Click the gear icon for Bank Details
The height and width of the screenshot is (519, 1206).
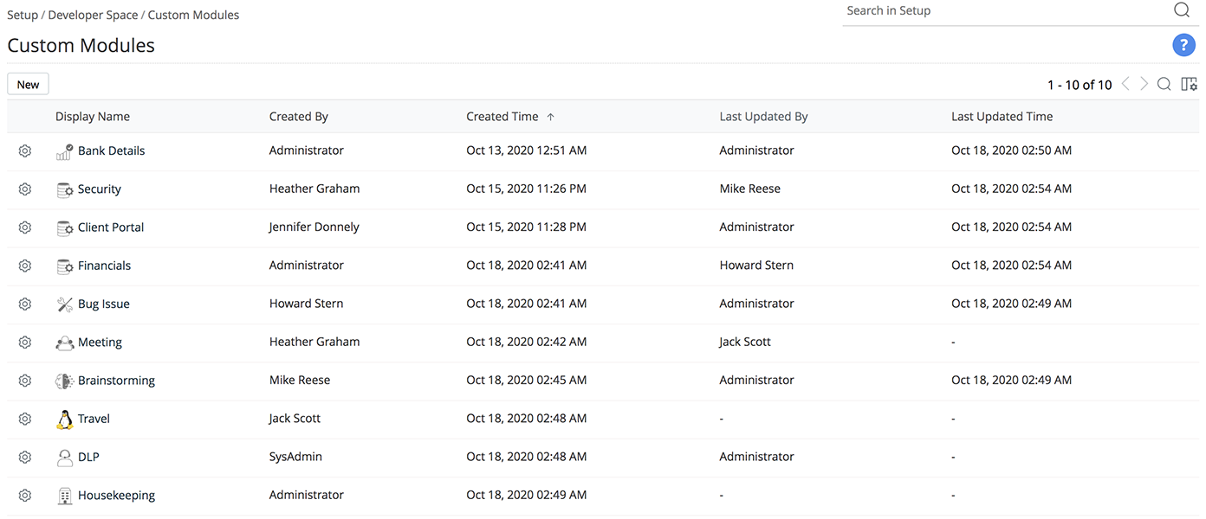tap(25, 151)
